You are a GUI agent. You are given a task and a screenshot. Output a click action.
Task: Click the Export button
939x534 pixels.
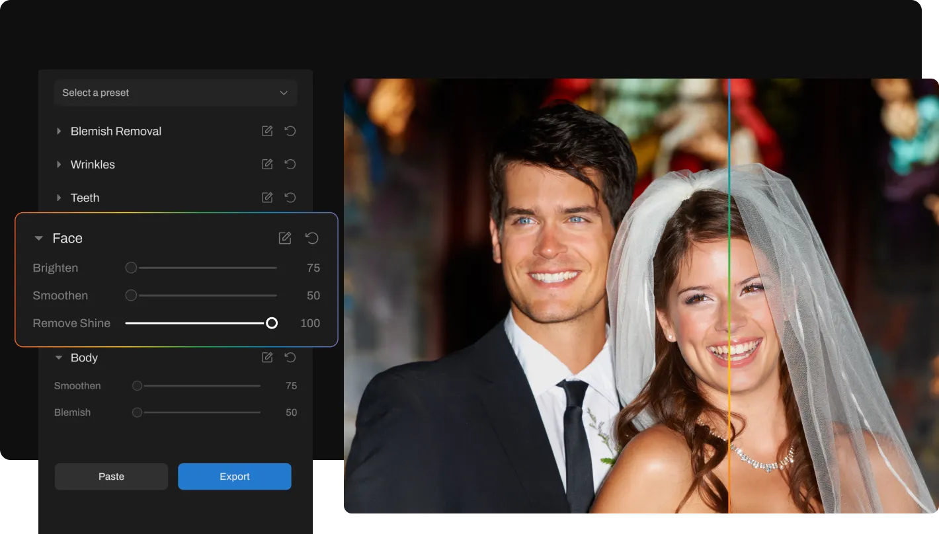coord(234,477)
